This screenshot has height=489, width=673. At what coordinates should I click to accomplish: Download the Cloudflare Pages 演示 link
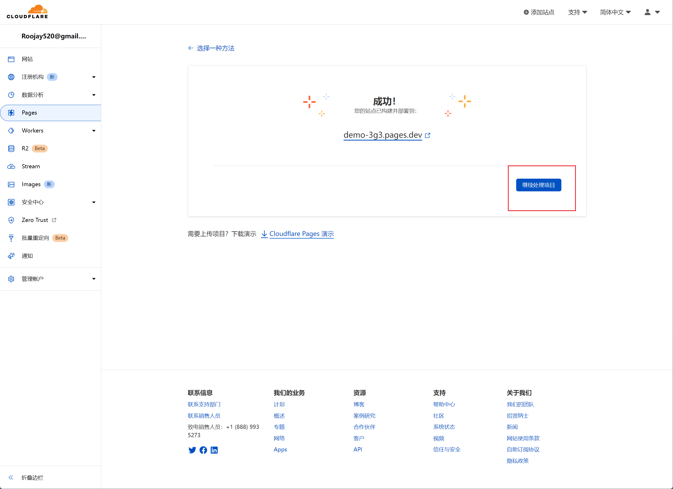(x=301, y=234)
